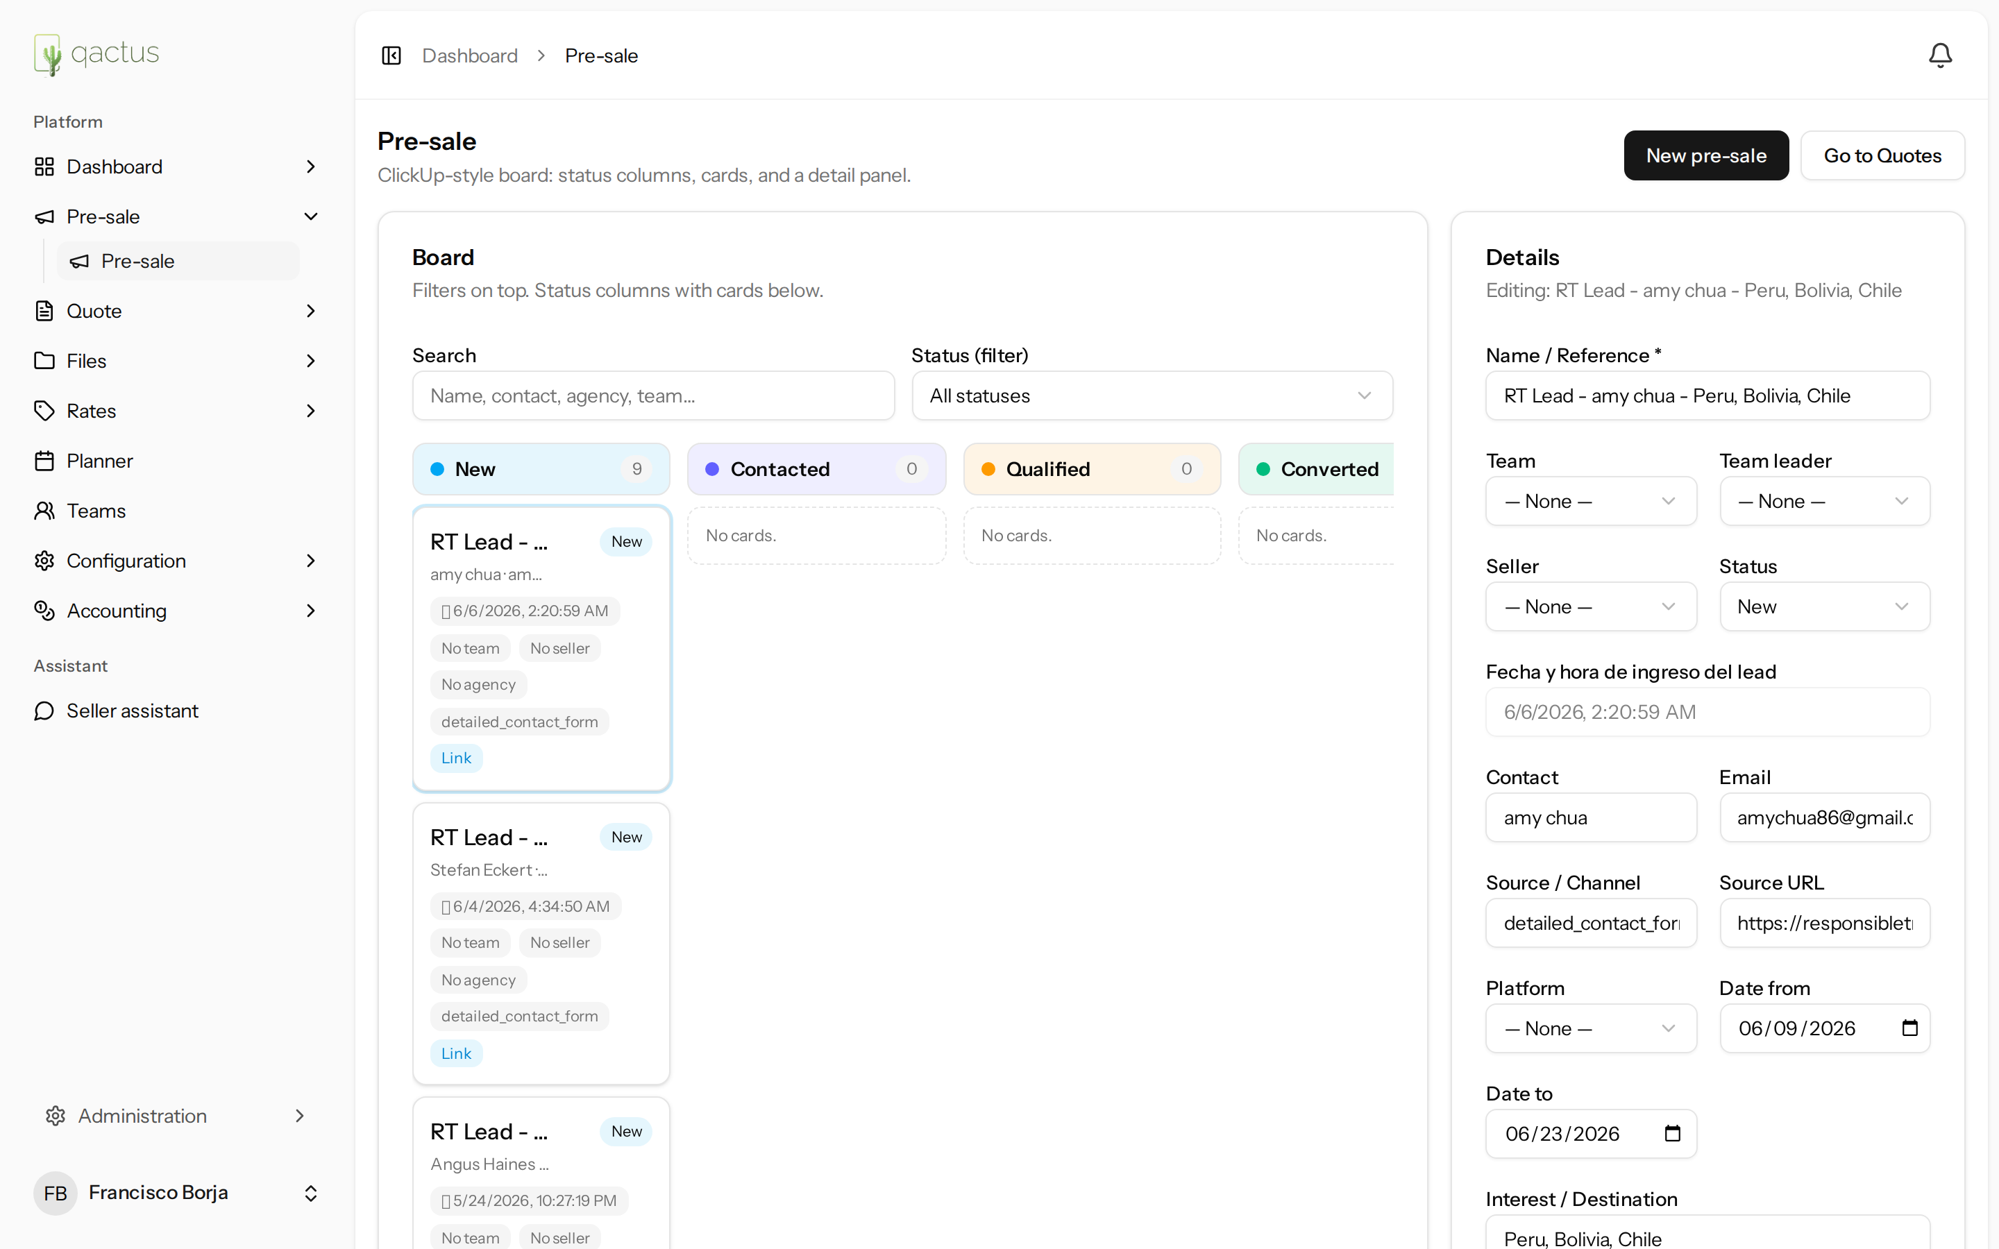This screenshot has height=1249, width=1999.
Task: Click the Configuration gear icon
Action: coord(44,561)
